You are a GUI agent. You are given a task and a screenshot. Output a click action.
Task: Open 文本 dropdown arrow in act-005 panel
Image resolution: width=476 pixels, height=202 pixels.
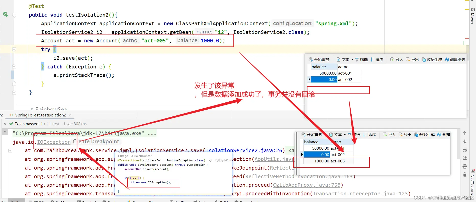point(345,135)
